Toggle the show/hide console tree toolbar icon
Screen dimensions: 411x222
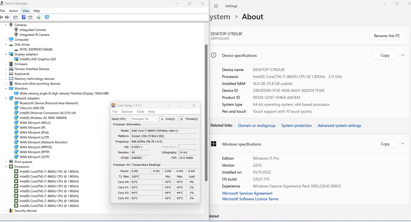coord(15,17)
